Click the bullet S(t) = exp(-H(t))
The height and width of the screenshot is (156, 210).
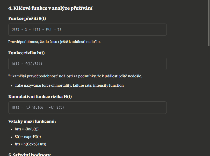click(28, 137)
